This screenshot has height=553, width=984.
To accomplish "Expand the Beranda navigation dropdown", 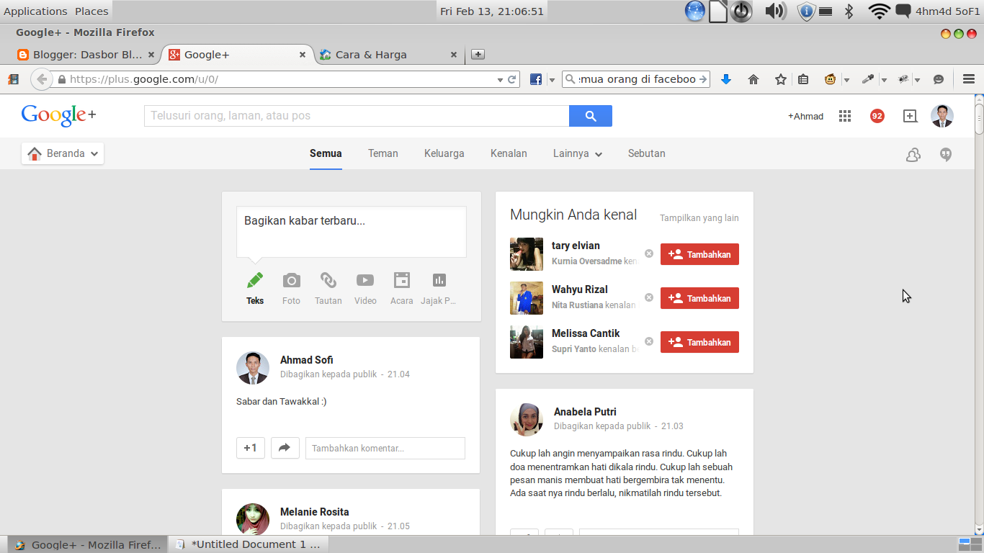I will [x=63, y=153].
